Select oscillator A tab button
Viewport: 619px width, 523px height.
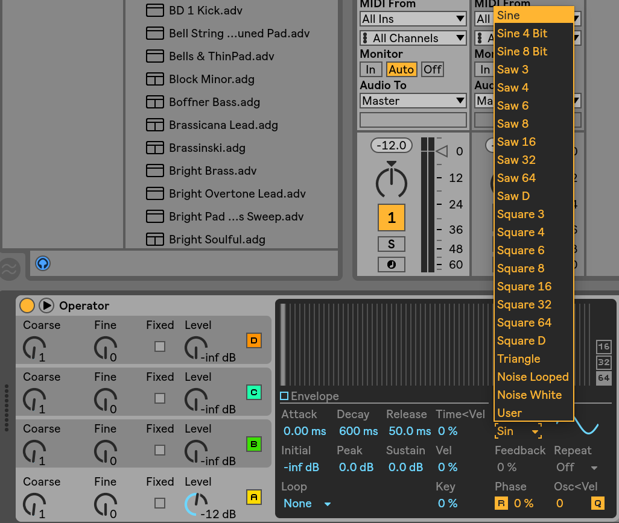(x=254, y=497)
